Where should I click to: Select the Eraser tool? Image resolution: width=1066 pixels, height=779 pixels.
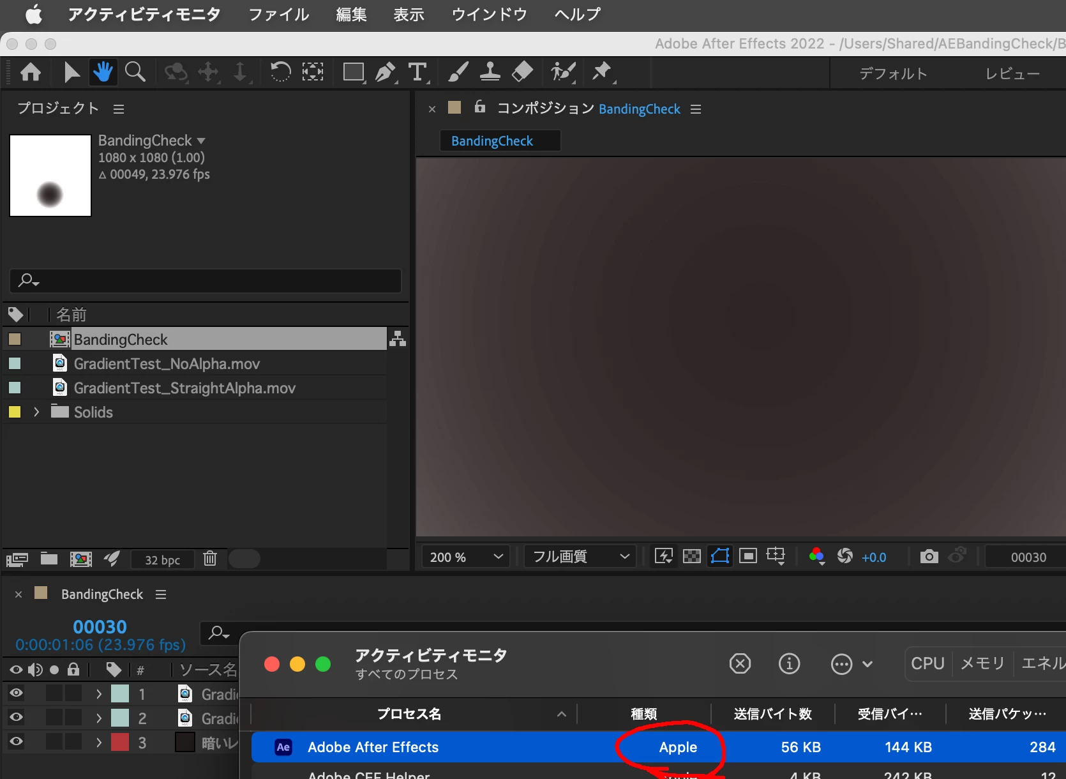point(522,72)
